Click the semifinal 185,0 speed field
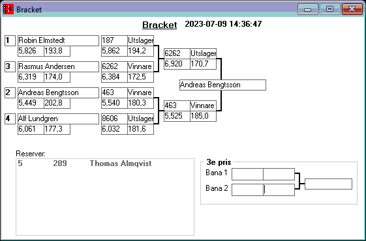366x241 pixels. (x=203, y=117)
